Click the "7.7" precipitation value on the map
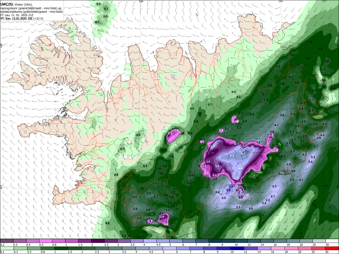Viewport: 339px width, 254px height. coord(231,187)
